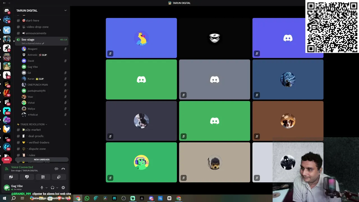Click Gag Vibe avatar in user panel

click(7, 187)
